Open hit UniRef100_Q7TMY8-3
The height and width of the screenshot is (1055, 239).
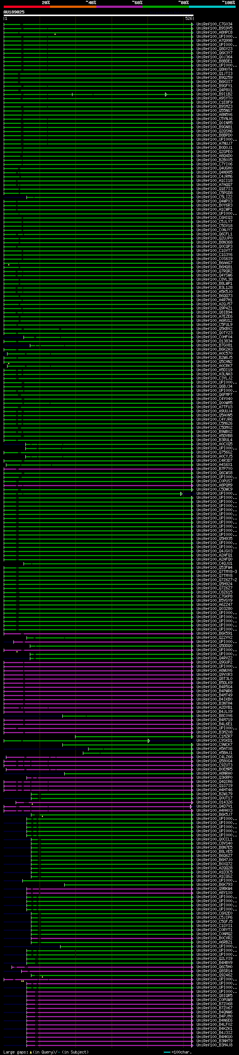point(217,572)
